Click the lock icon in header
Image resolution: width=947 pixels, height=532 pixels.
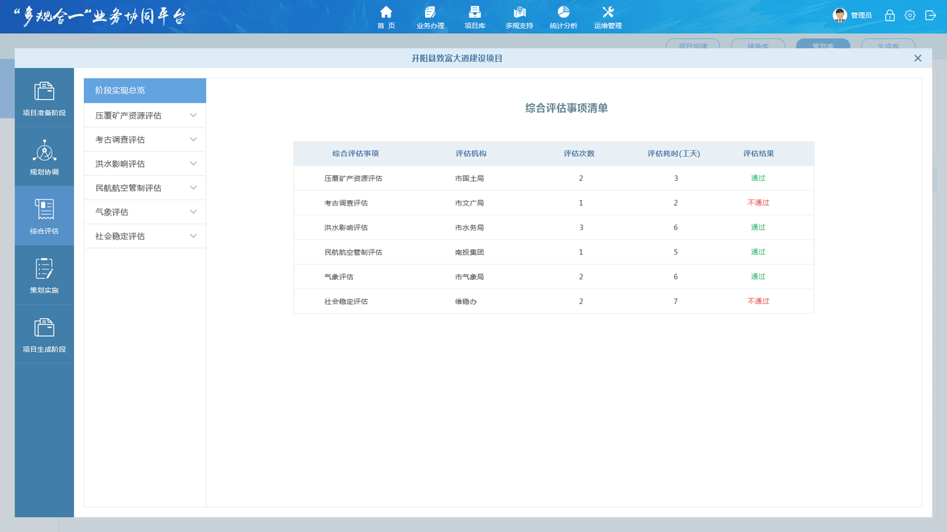889,15
